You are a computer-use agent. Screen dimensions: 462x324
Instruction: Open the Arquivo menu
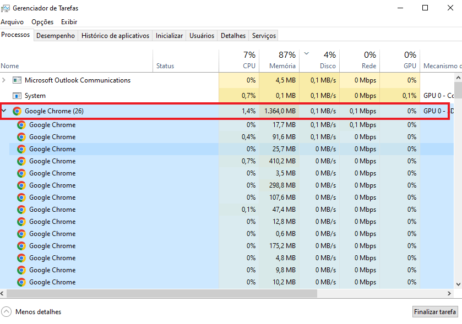[12, 22]
